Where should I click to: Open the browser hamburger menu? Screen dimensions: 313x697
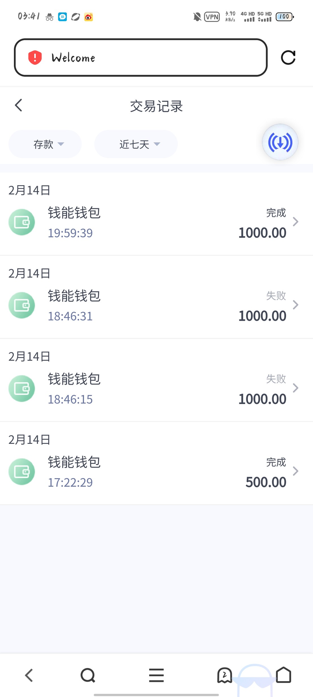[x=156, y=675]
